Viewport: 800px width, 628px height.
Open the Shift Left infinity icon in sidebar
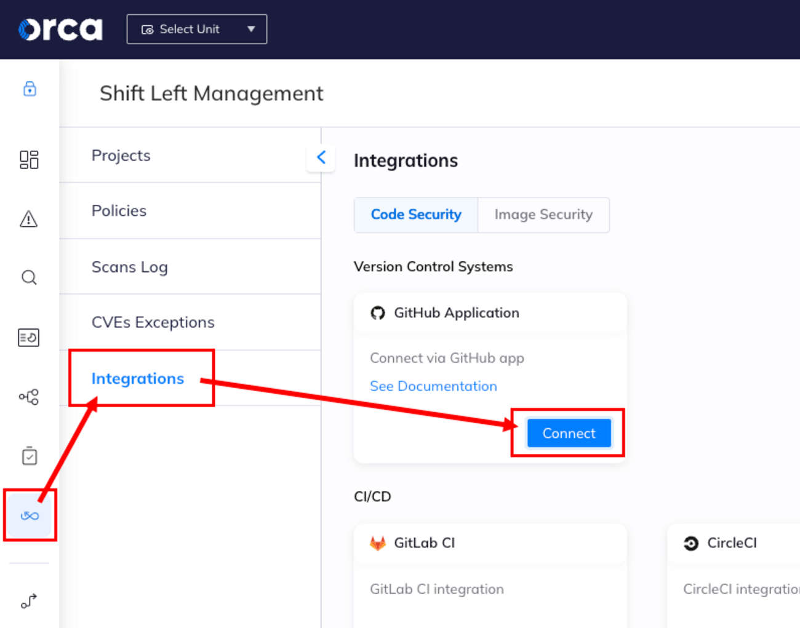(x=29, y=515)
